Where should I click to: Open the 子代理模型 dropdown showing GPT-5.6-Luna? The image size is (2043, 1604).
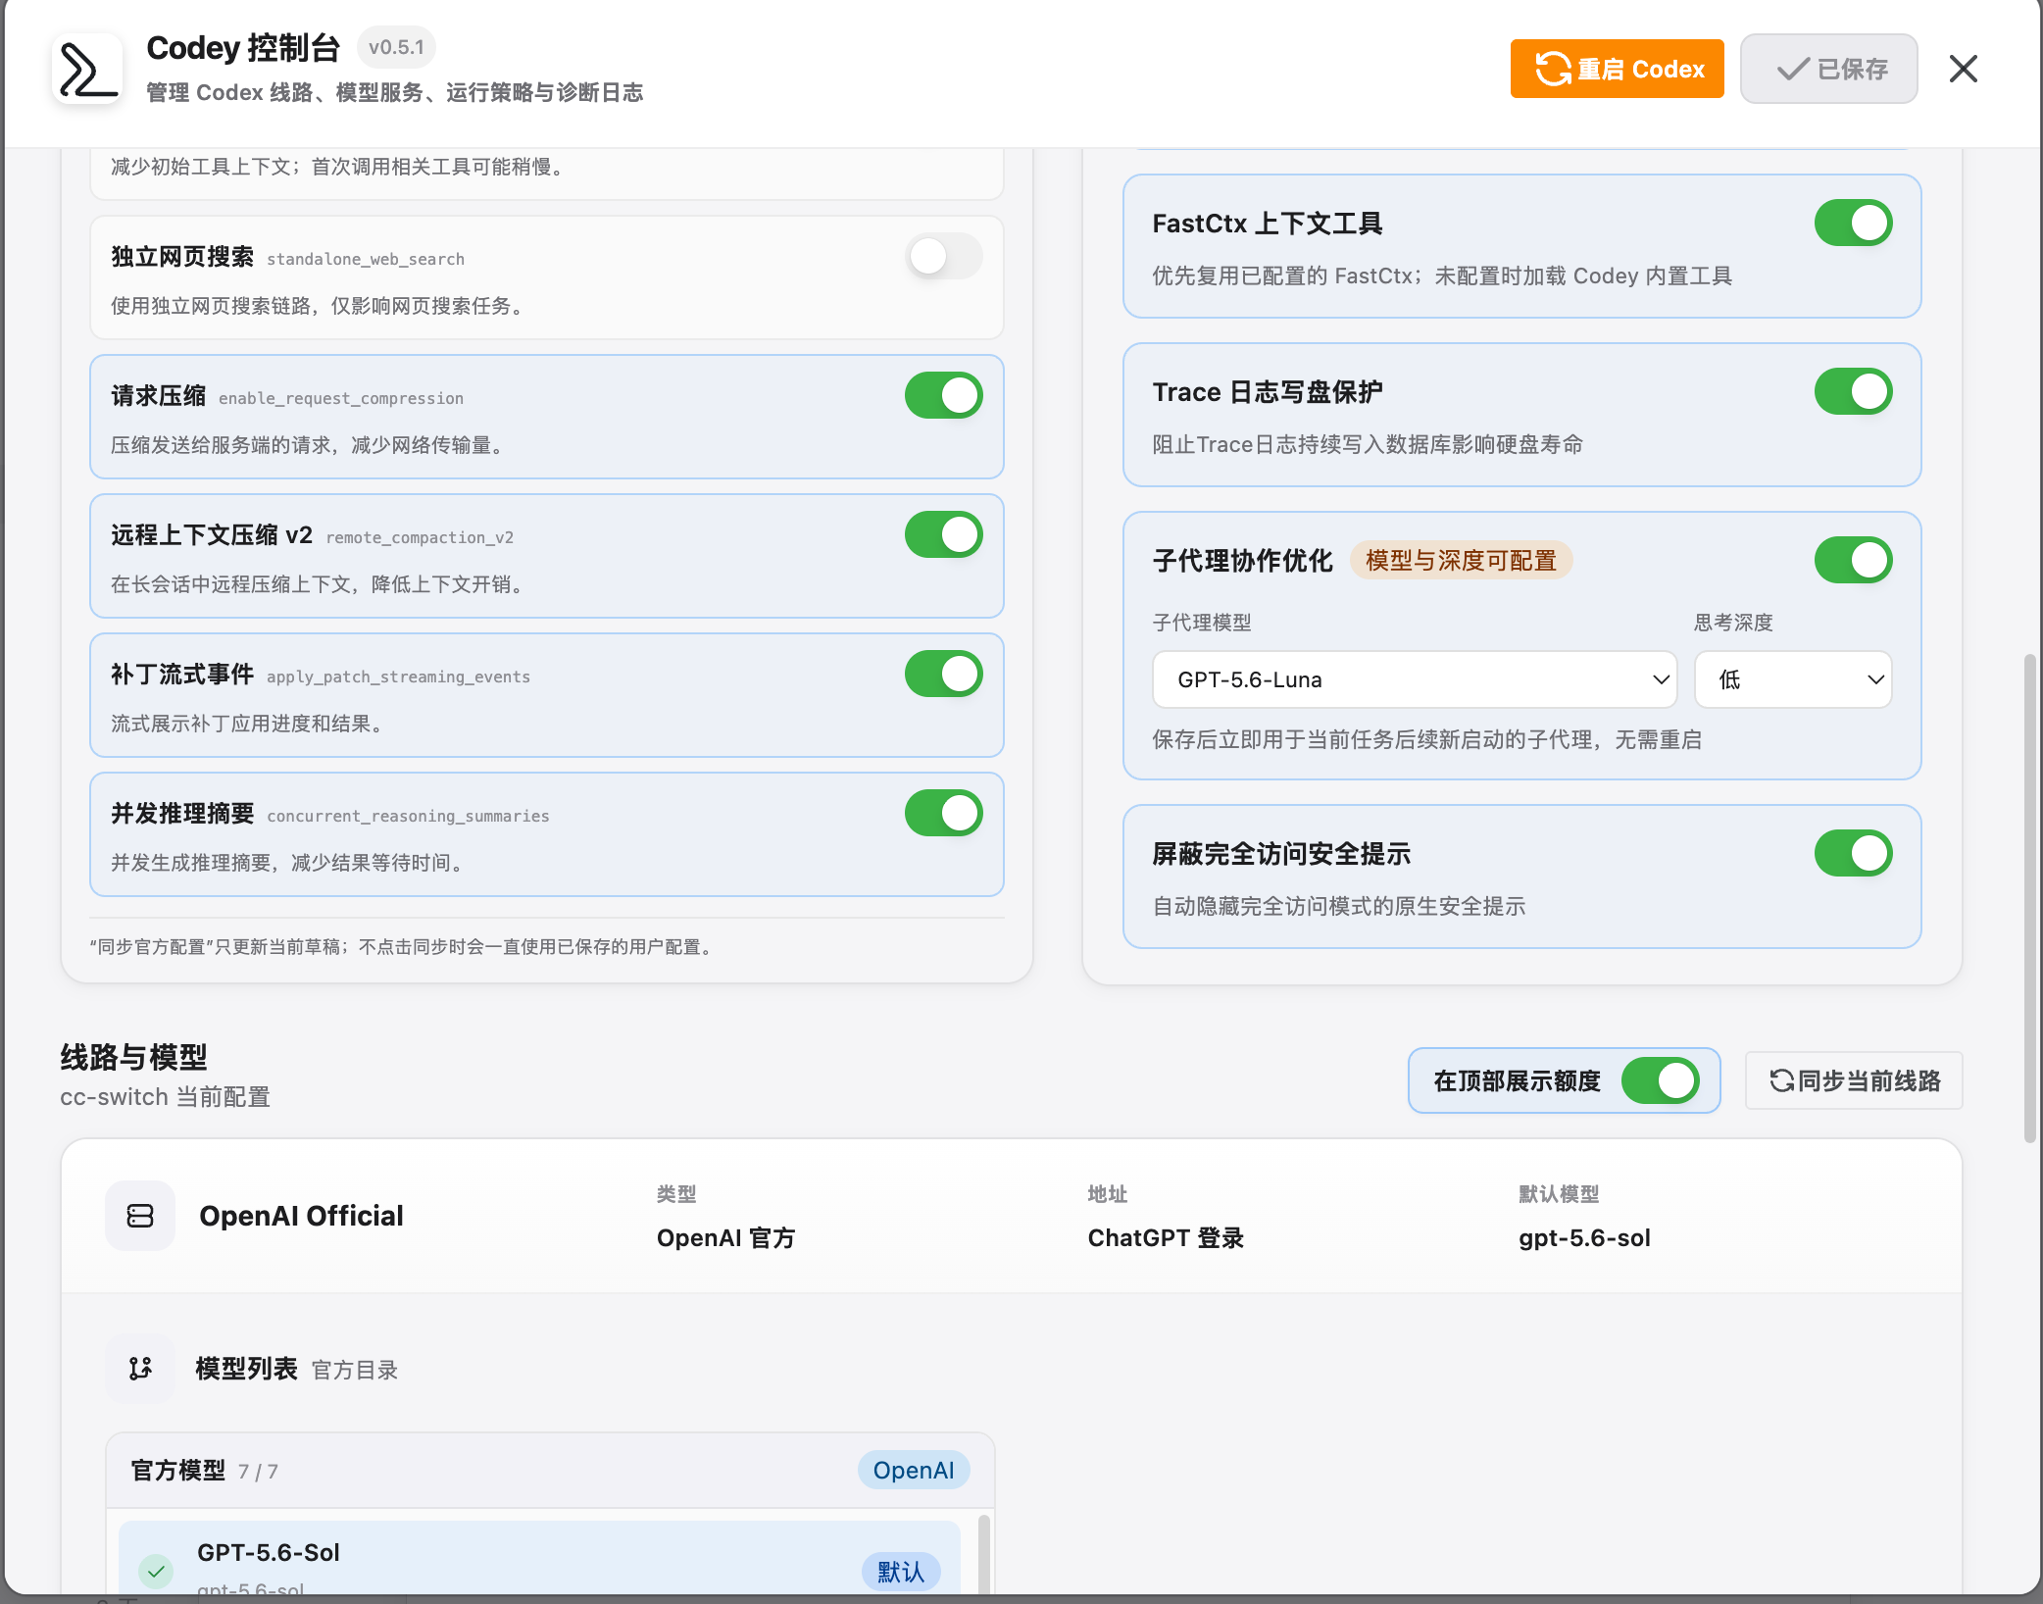(1415, 679)
